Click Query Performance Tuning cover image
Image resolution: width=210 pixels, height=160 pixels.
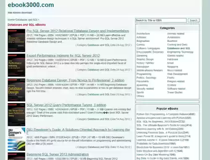(16, 115)
